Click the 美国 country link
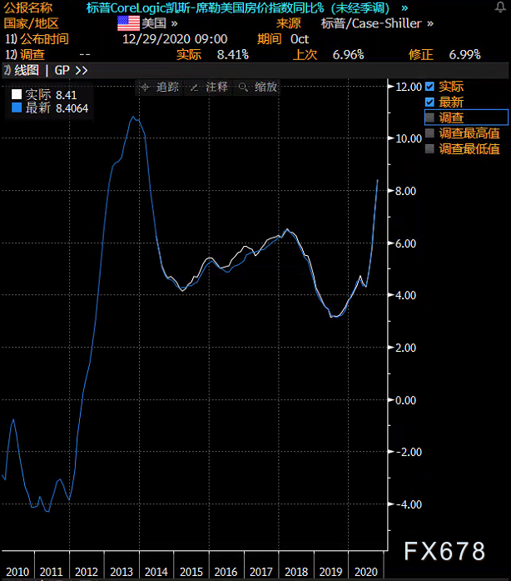The image size is (511, 581). (x=154, y=23)
